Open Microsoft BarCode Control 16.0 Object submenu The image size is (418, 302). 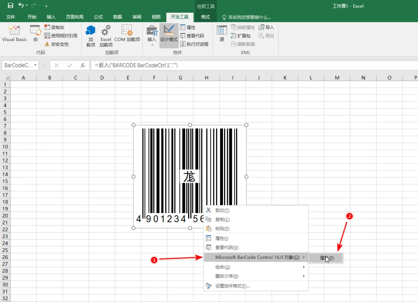[x=256, y=257]
